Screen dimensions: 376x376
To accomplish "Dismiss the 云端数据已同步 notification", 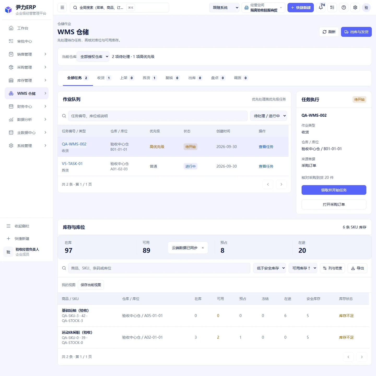I will [x=203, y=248].
